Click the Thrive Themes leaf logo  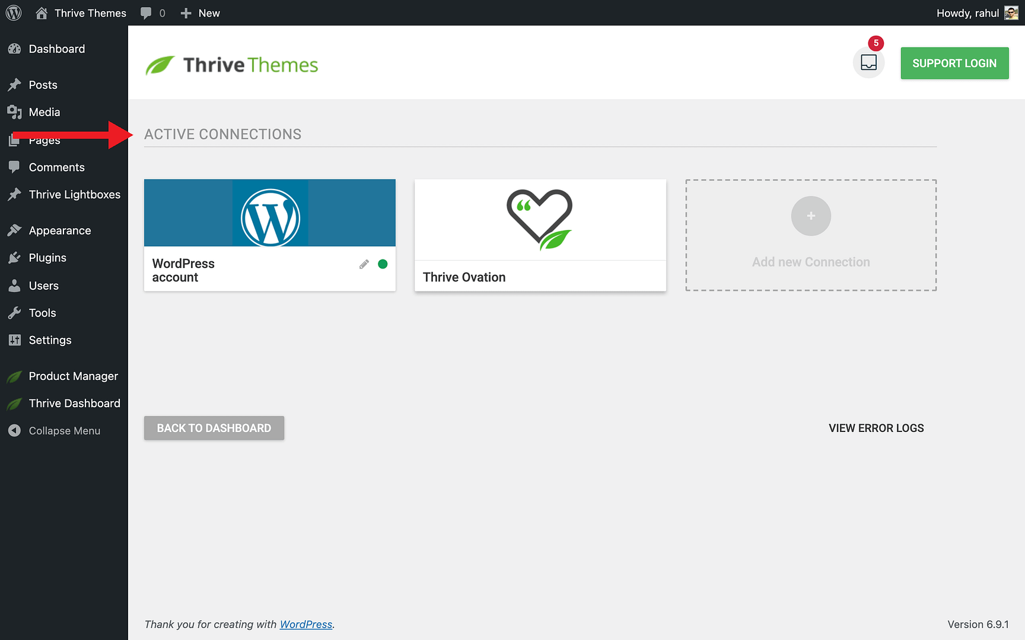click(x=159, y=63)
